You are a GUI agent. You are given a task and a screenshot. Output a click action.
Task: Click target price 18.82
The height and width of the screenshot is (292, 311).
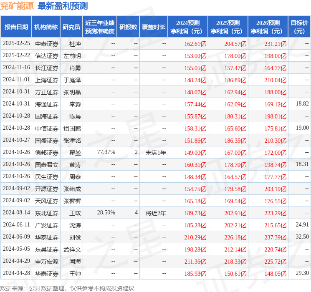[x=302, y=104]
